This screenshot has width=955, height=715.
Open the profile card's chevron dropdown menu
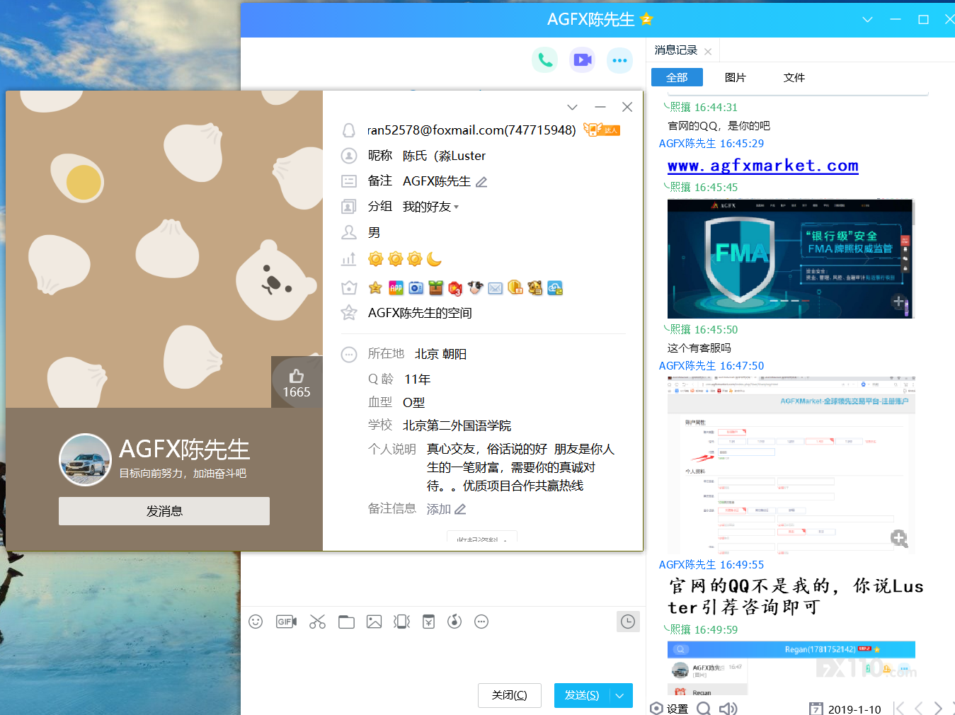[x=572, y=107]
